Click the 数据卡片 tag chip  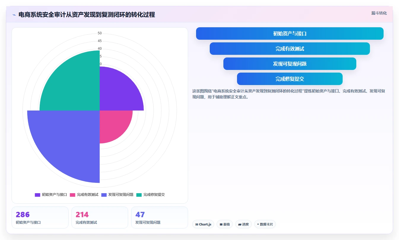pyautogui.click(x=265, y=224)
